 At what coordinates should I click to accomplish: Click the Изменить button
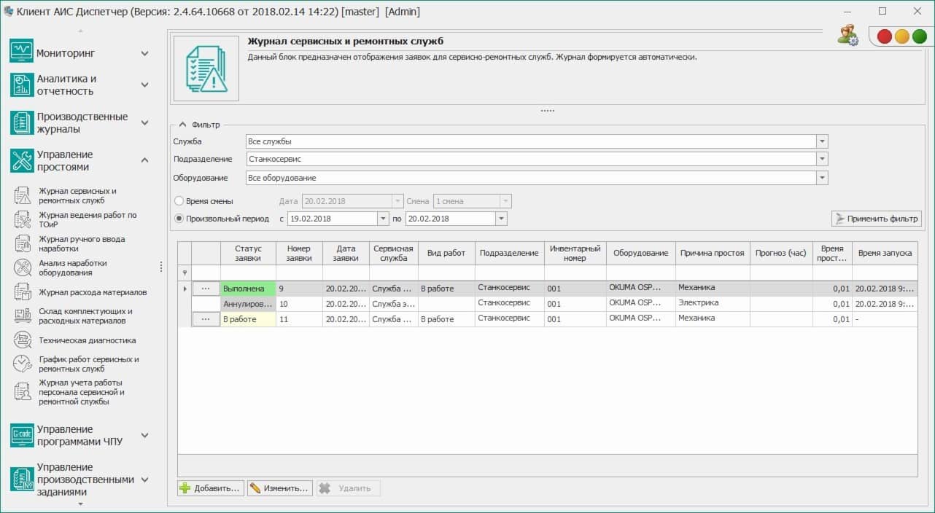[x=280, y=488]
